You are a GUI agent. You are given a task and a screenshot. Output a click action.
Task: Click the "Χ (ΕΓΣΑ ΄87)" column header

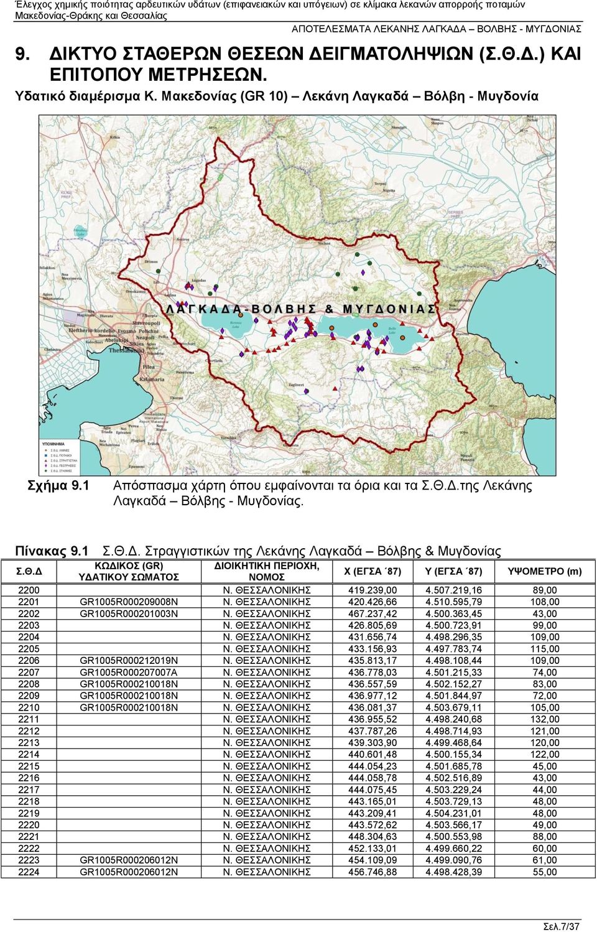(373, 571)
